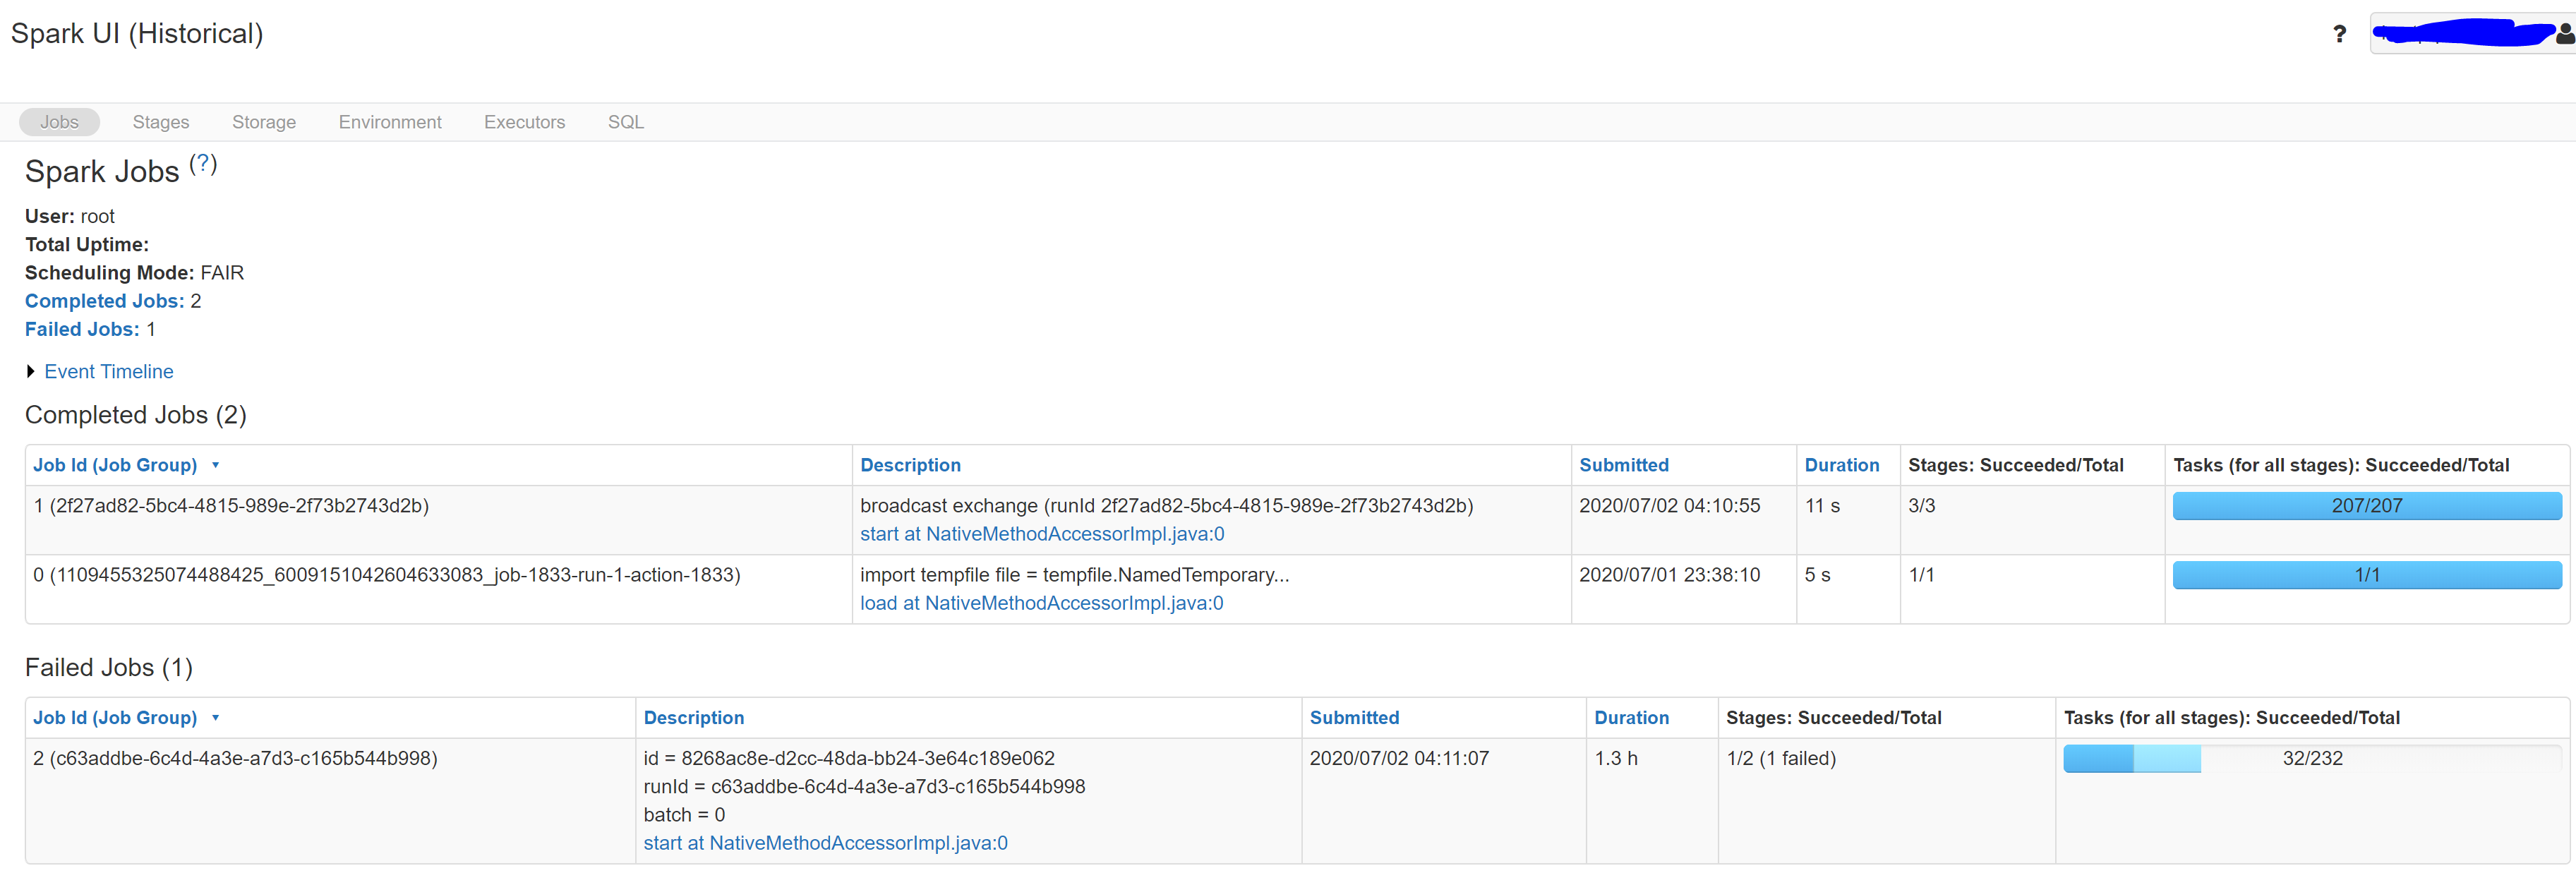This screenshot has width=2576, height=885.
Task: Open load at NativeMethodAccessorImpl.java:0 link
Action: [1041, 603]
